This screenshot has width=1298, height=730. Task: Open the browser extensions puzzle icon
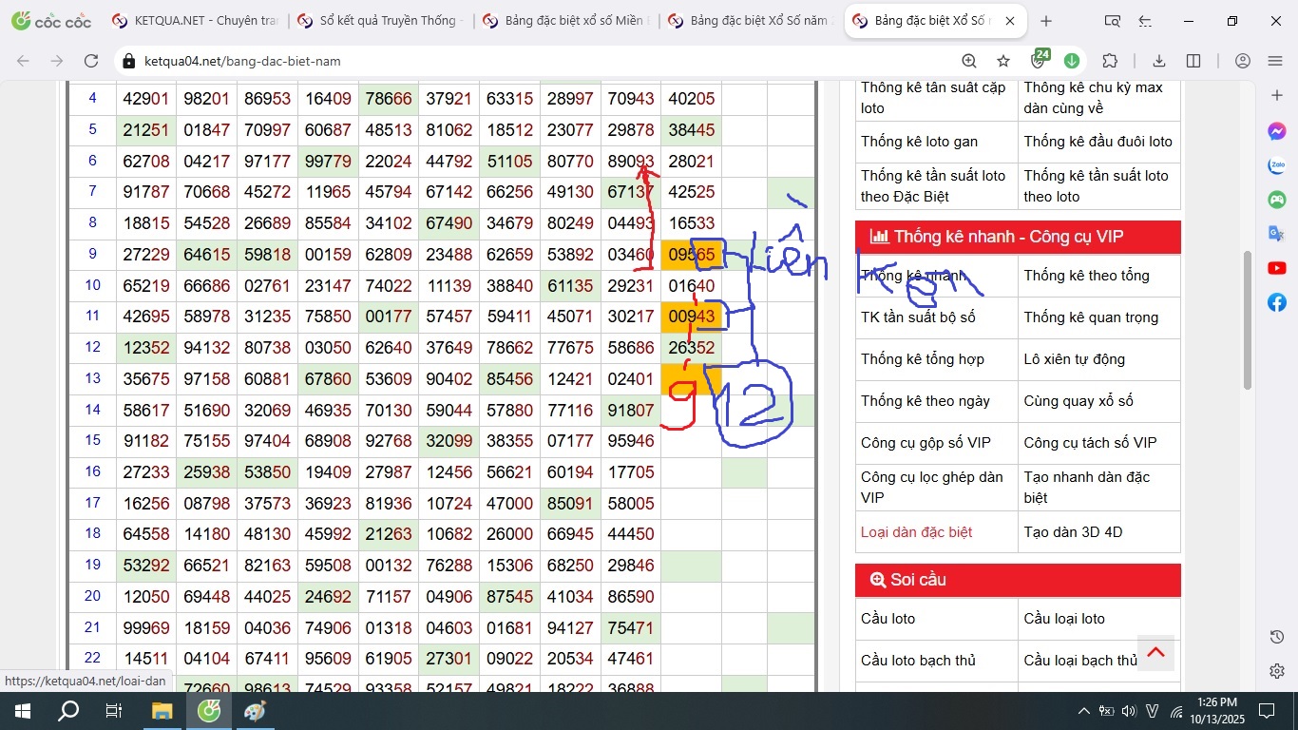[x=1110, y=61]
